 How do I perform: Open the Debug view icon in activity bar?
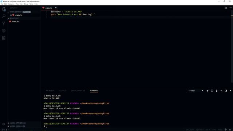tap(4, 31)
